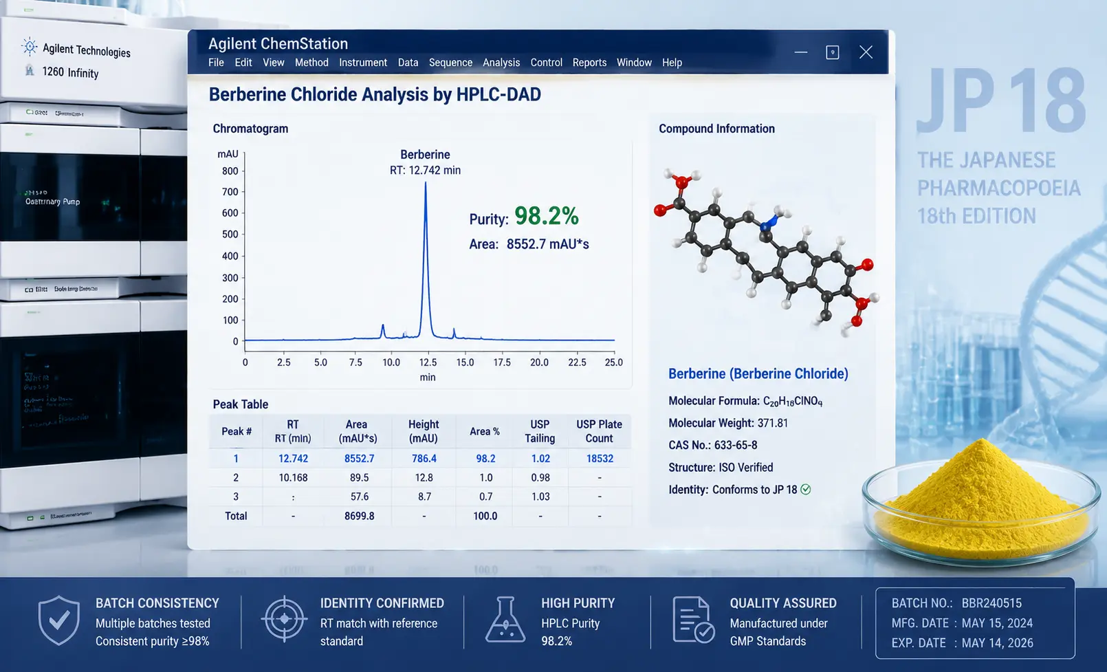This screenshot has width=1107, height=672.
Task: Click the 'Area (mAU*s)' column header
Action: point(358,431)
